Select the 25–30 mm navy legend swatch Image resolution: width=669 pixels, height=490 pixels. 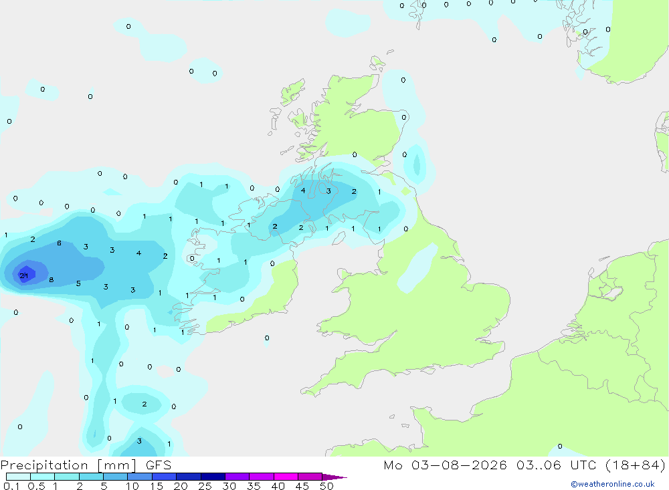[x=213, y=477]
